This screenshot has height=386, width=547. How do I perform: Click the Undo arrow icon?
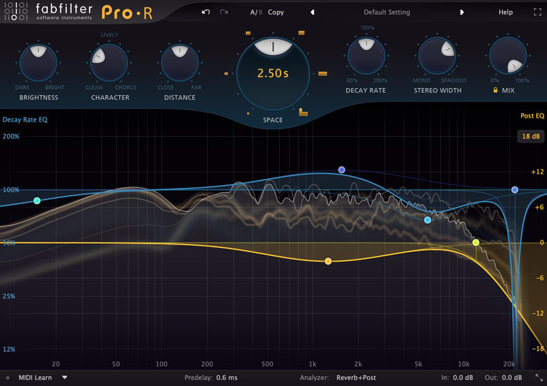[206, 12]
